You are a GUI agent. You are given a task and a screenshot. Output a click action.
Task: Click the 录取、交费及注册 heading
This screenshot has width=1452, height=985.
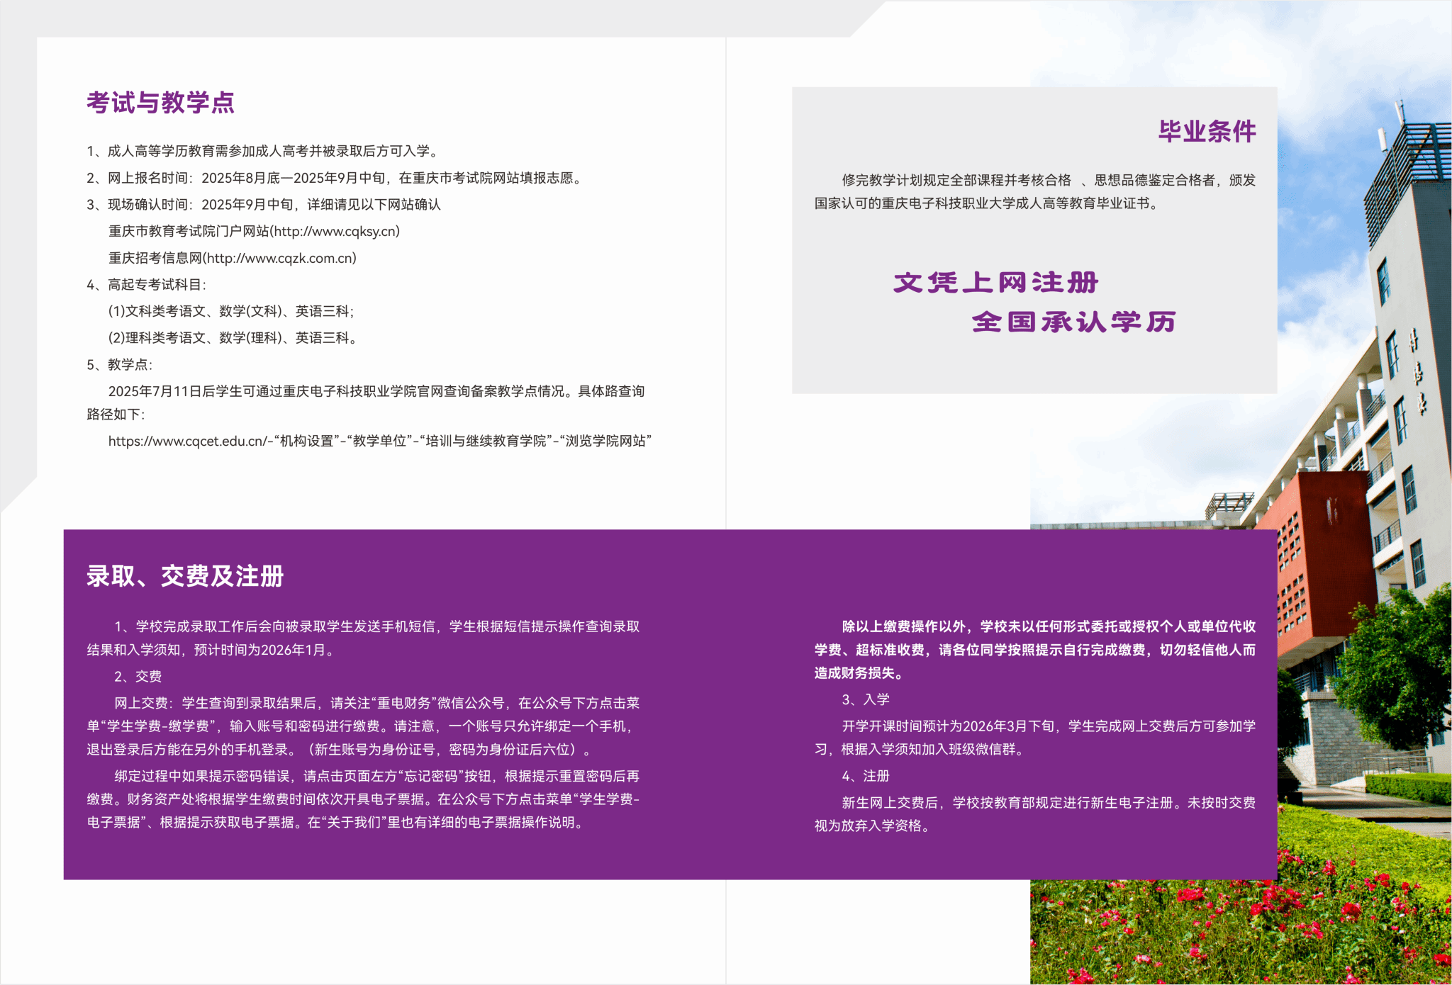(185, 576)
